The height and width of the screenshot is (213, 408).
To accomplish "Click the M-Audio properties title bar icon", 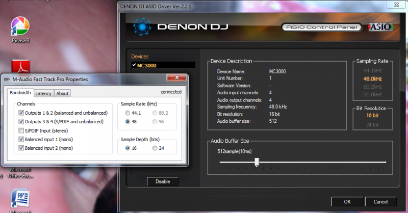I will [x=7, y=79].
